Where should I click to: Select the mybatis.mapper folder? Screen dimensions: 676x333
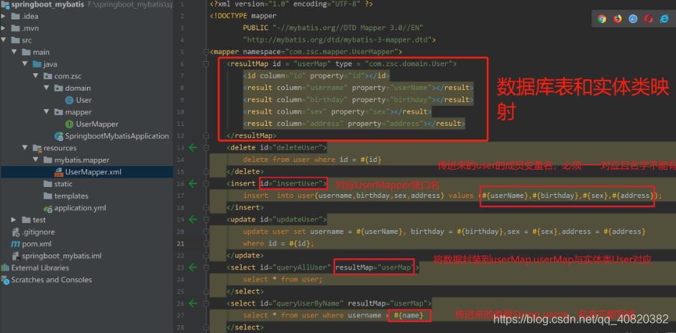point(81,160)
